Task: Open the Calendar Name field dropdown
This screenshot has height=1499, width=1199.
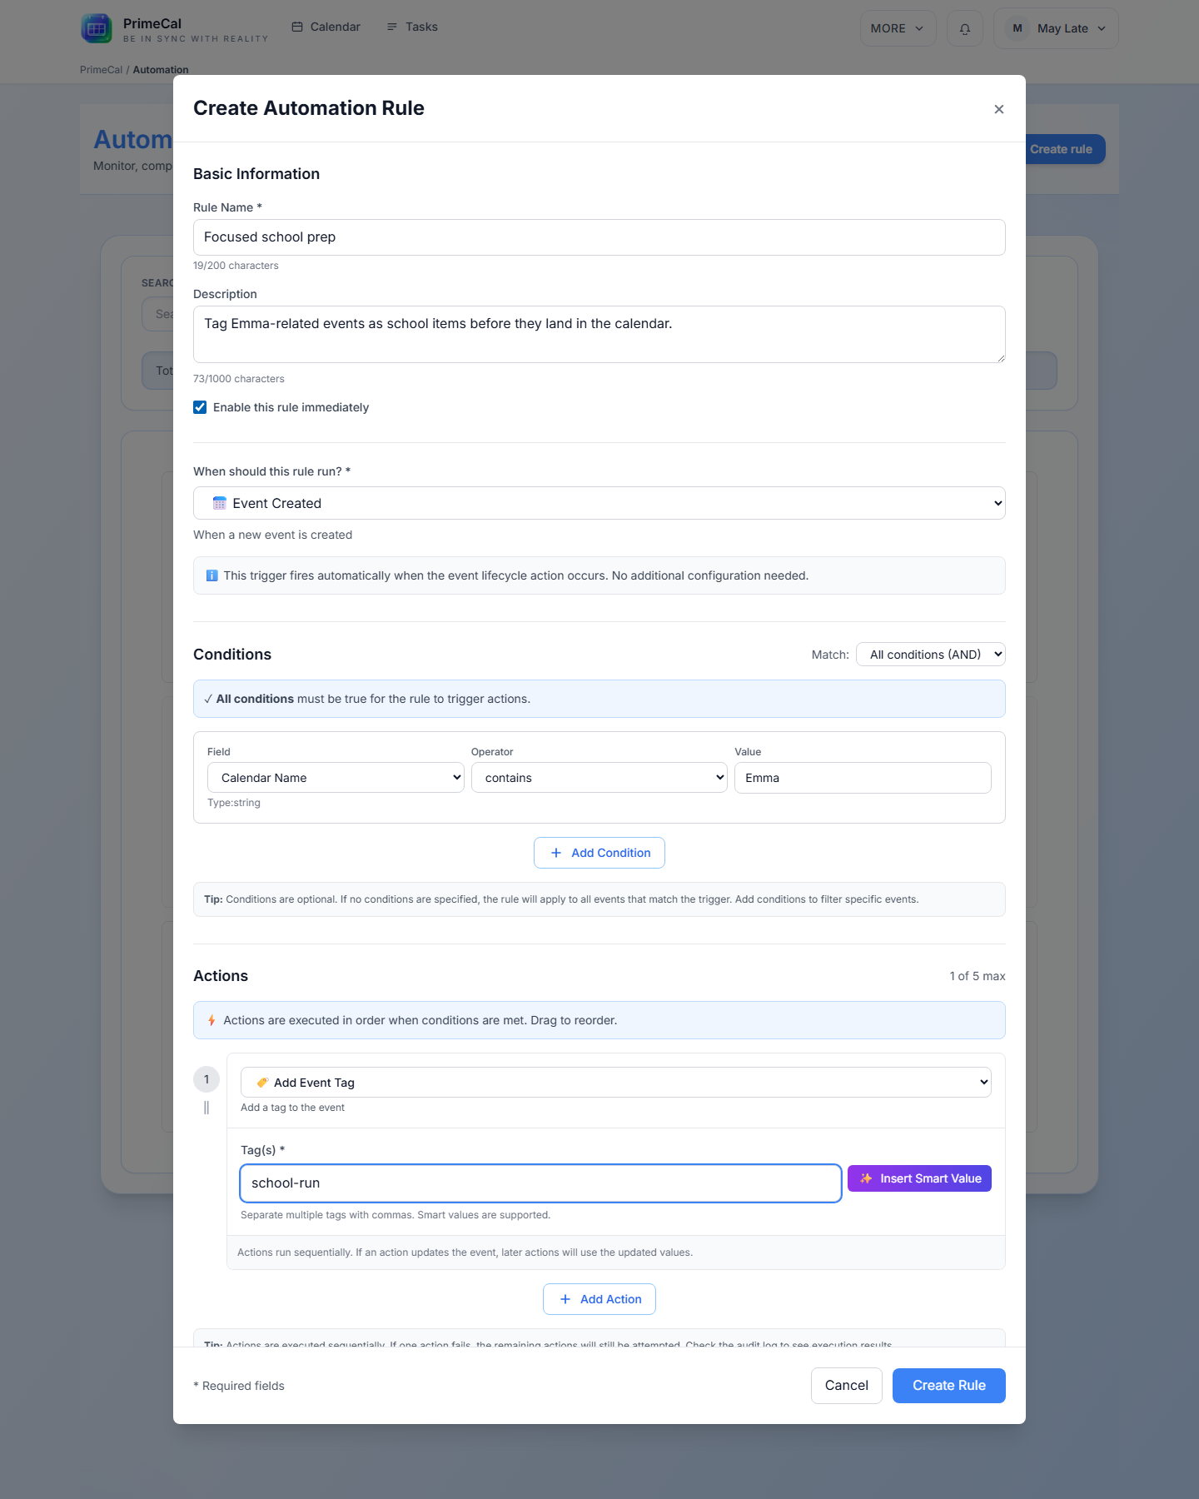Action: [336, 777]
